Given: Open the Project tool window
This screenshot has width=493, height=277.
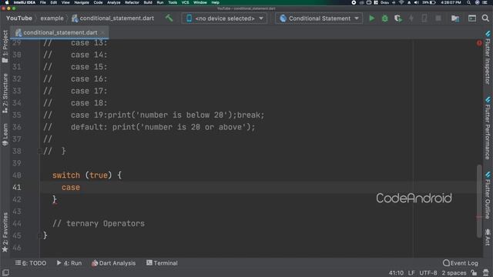Looking at the screenshot, I should pos(5,46).
